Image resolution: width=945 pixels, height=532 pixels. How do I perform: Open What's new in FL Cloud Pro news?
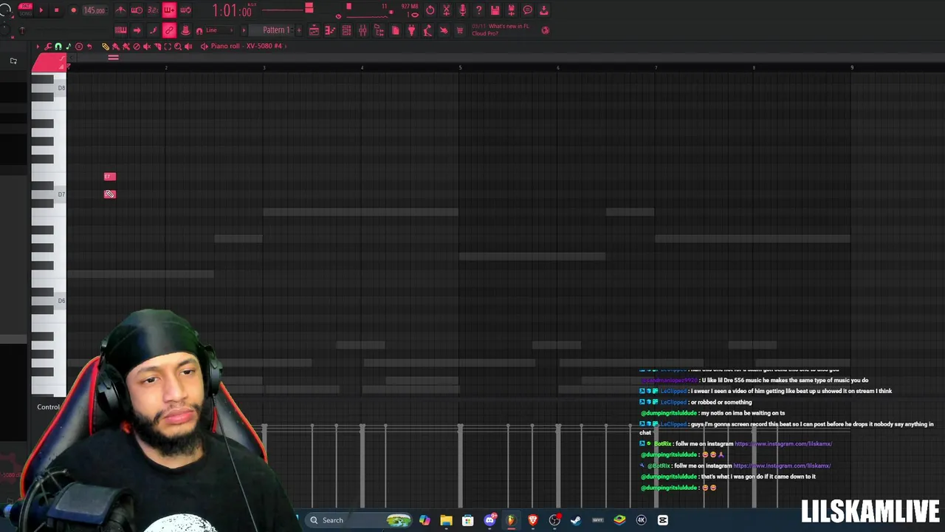(502, 30)
